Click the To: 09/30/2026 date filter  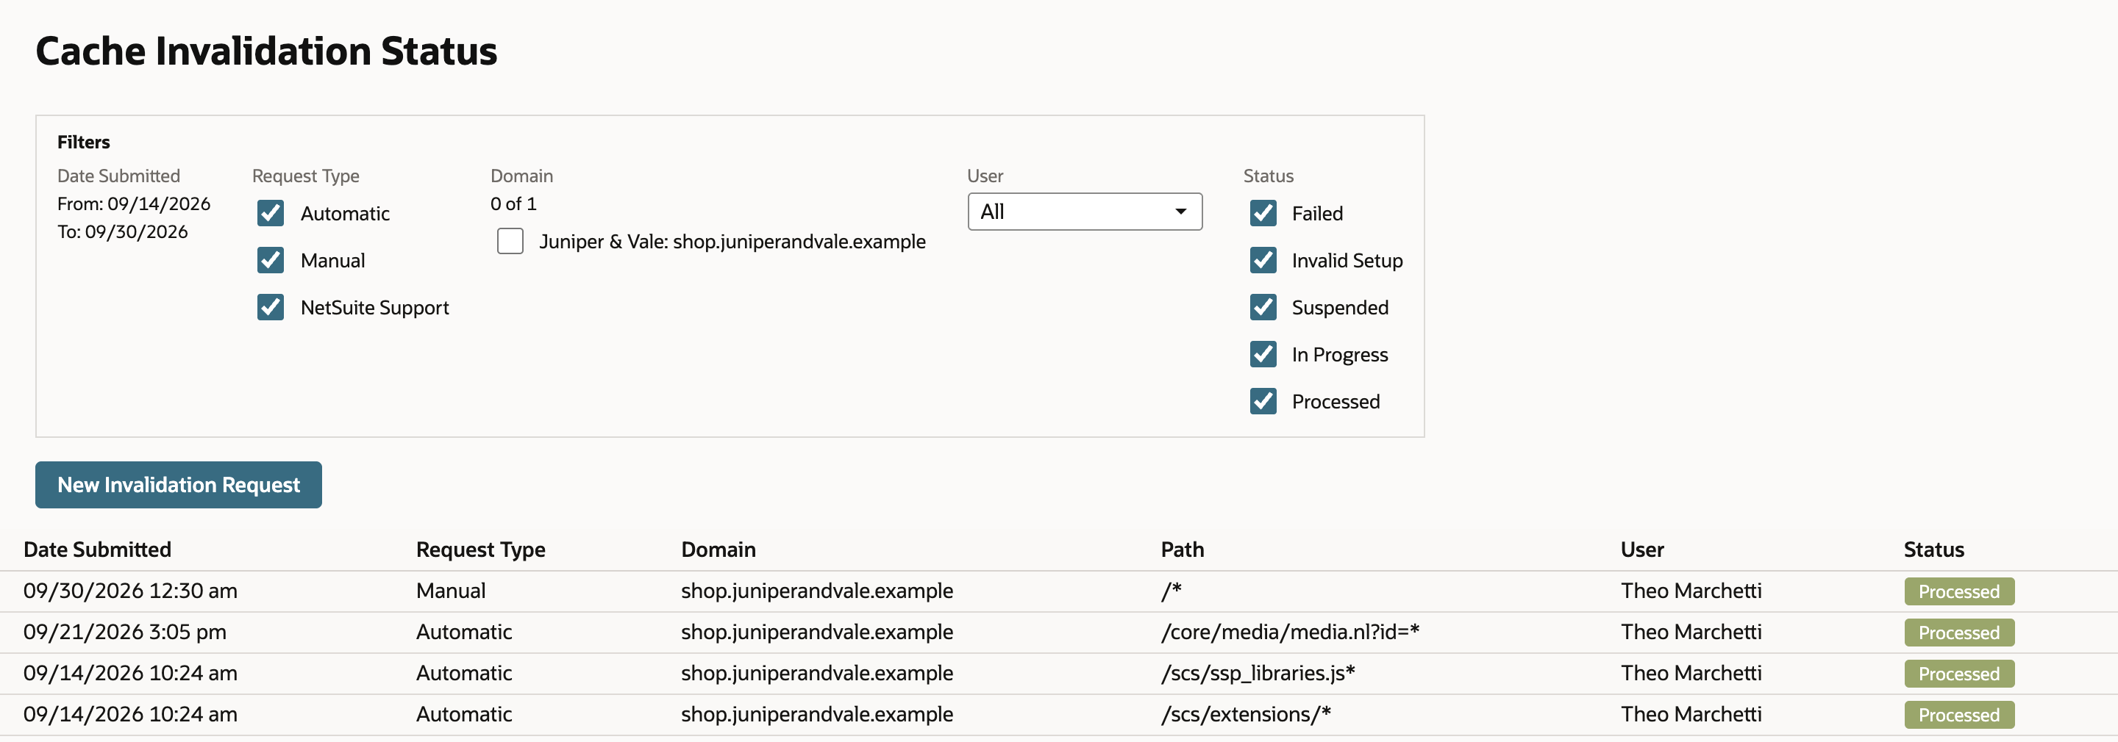123,231
